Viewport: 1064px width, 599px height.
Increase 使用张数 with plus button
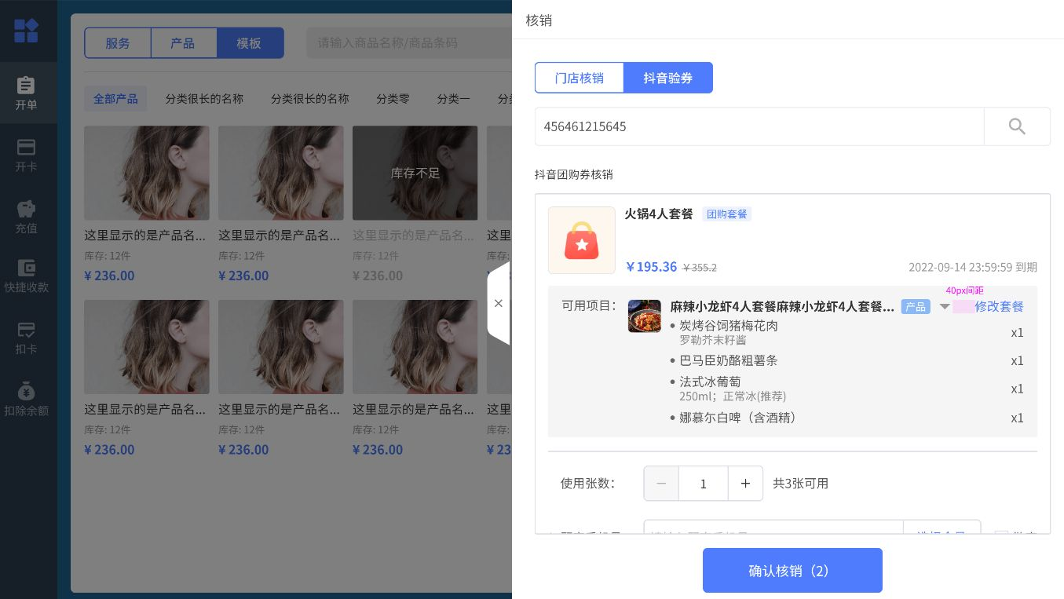tap(745, 484)
